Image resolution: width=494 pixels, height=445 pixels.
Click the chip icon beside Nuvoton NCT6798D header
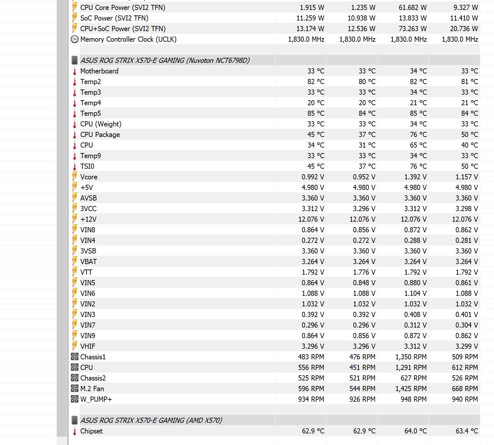(74, 60)
